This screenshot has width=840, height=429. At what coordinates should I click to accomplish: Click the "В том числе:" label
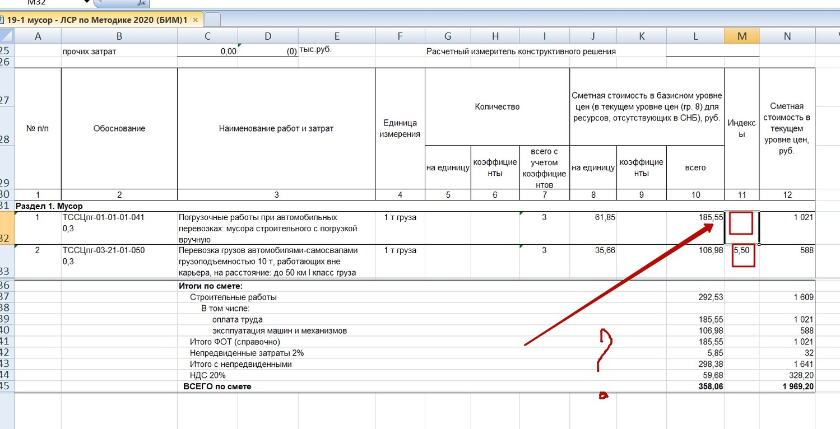coord(225,308)
